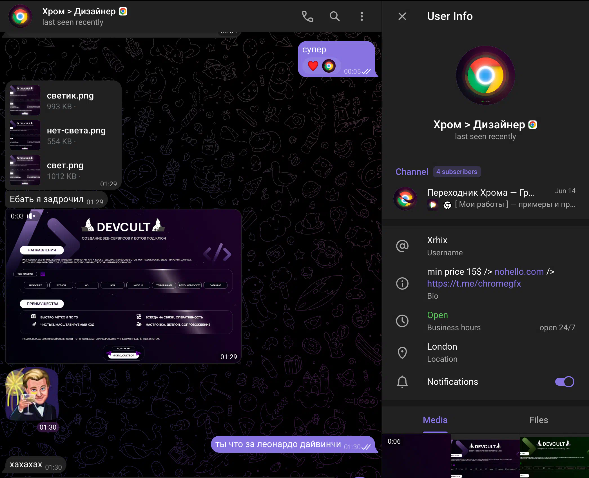The width and height of the screenshot is (589, 478).
Task: Click the business hours clock icon
Action: click(402, 321)
